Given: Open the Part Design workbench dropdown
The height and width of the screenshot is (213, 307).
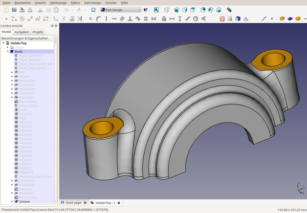Looking at the screenshot, I should [x=120, y=10].
